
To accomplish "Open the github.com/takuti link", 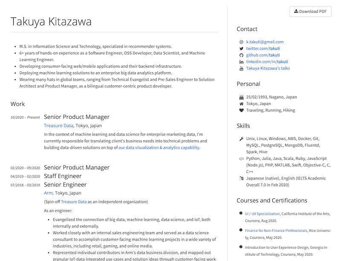I will [263, 55].
